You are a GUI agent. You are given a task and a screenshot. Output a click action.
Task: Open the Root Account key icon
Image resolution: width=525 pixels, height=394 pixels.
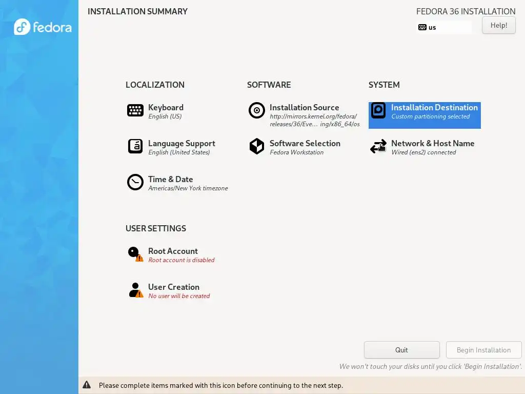[135, 254]
